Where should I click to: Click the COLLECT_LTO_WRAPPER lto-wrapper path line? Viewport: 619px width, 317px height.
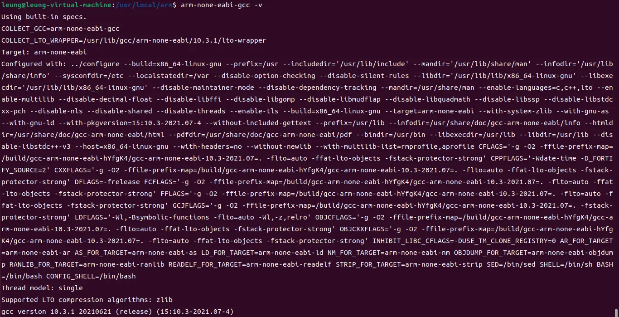pos(134,40)
